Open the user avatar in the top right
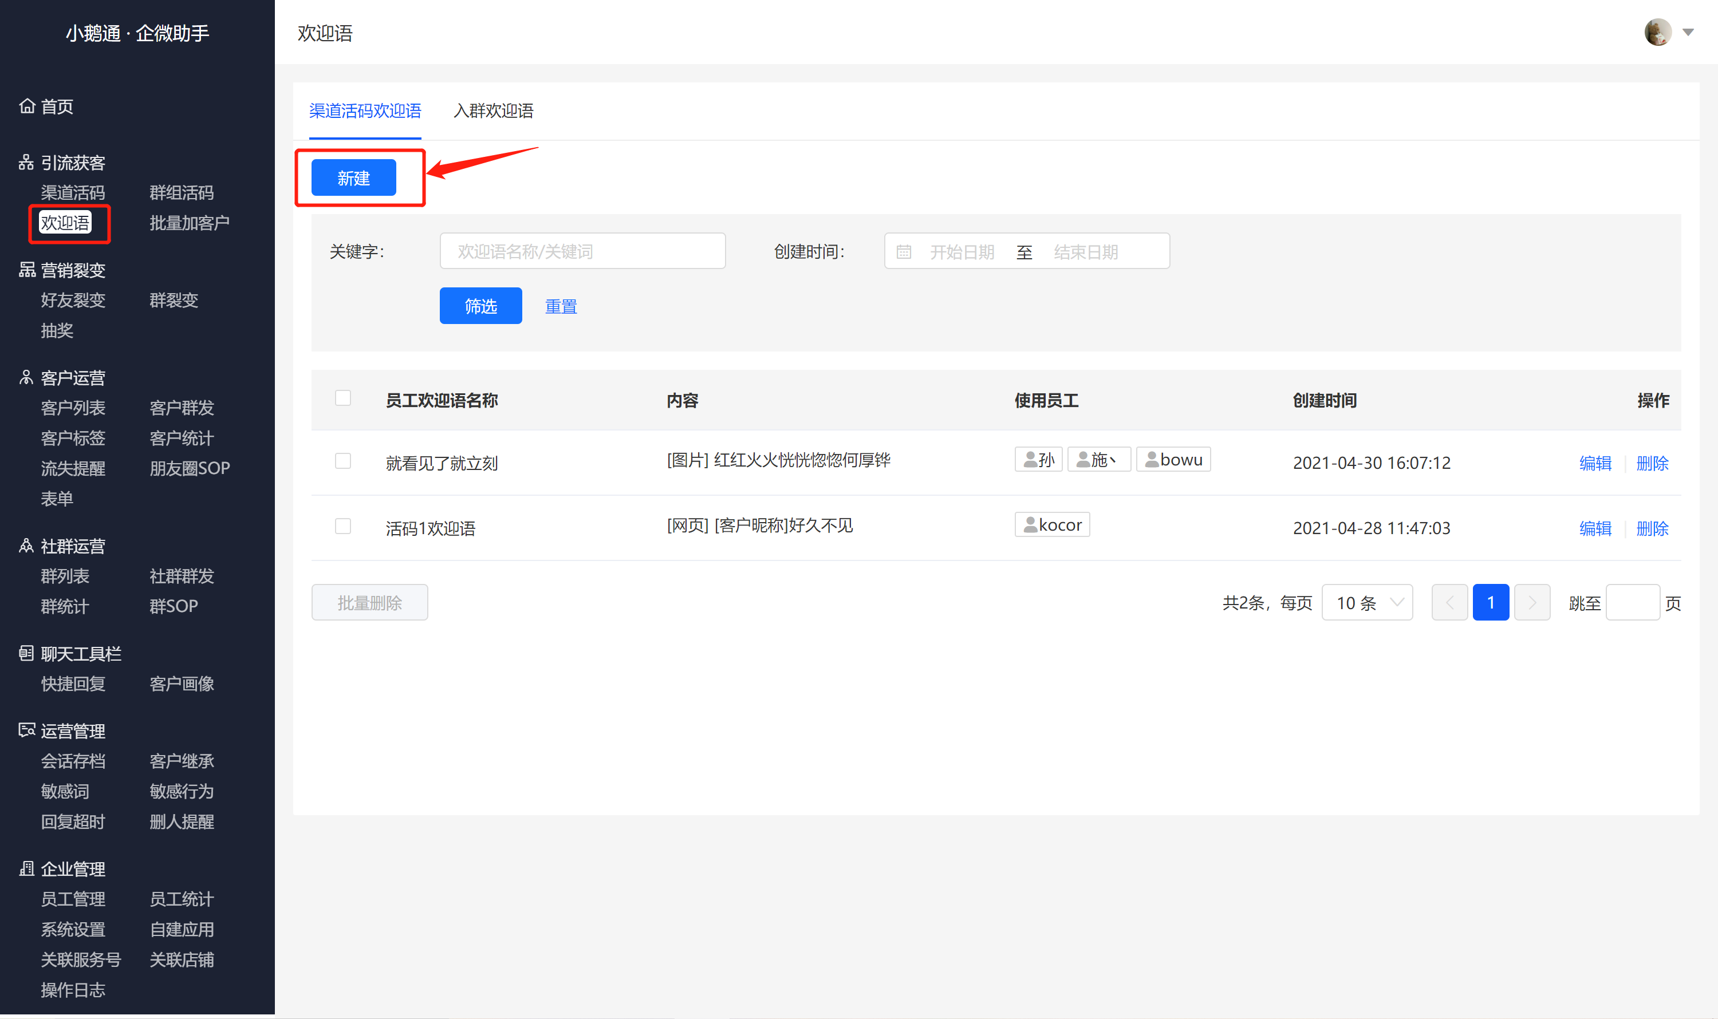The width and height of the screenshot is (1718, 1019). click(1657, 32)
